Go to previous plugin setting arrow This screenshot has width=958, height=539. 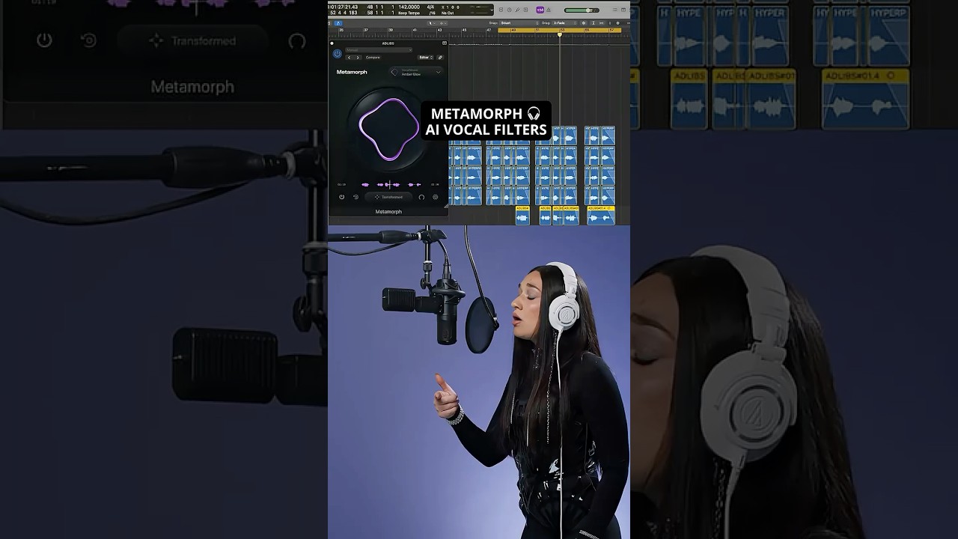(x=349, y=58)
